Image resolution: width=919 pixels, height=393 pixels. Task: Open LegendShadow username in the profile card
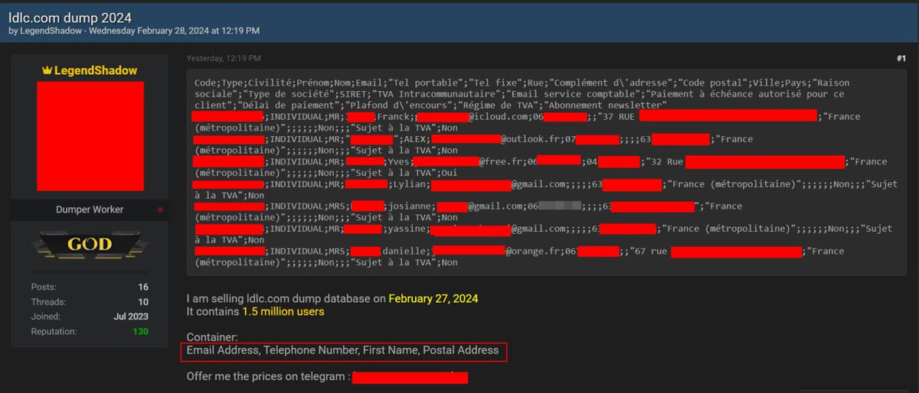click(x=96, y=70)
